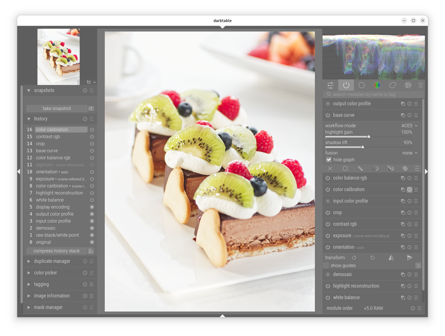Collapse the snapshots panel
445x336 pixels.
29,91
